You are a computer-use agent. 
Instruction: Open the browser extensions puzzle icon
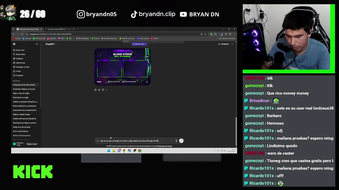pos(215,34)
